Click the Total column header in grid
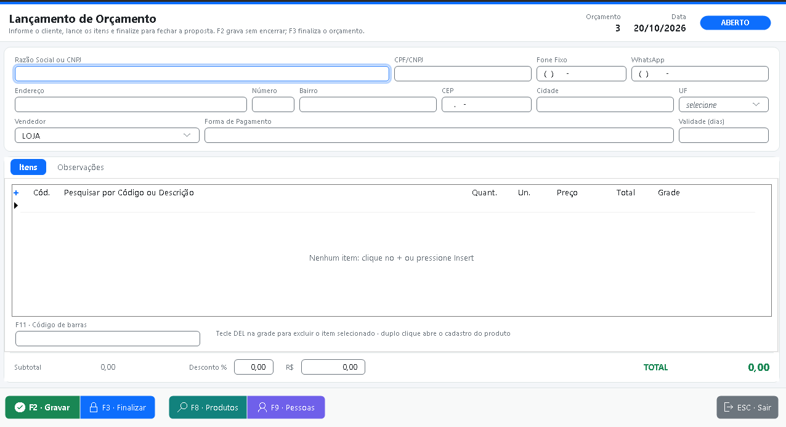This screenshot has width=786, height=427. tap(626, 193)
